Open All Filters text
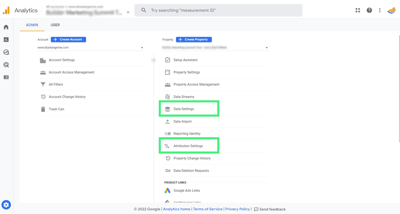Screen dimensions: 400x214 pos(56,84)
